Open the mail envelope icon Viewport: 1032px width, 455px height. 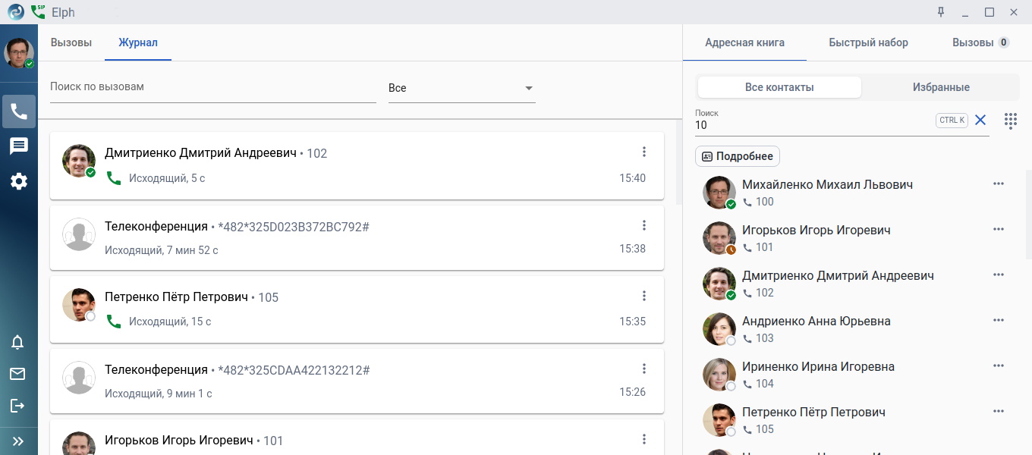[x=17, y=374]
